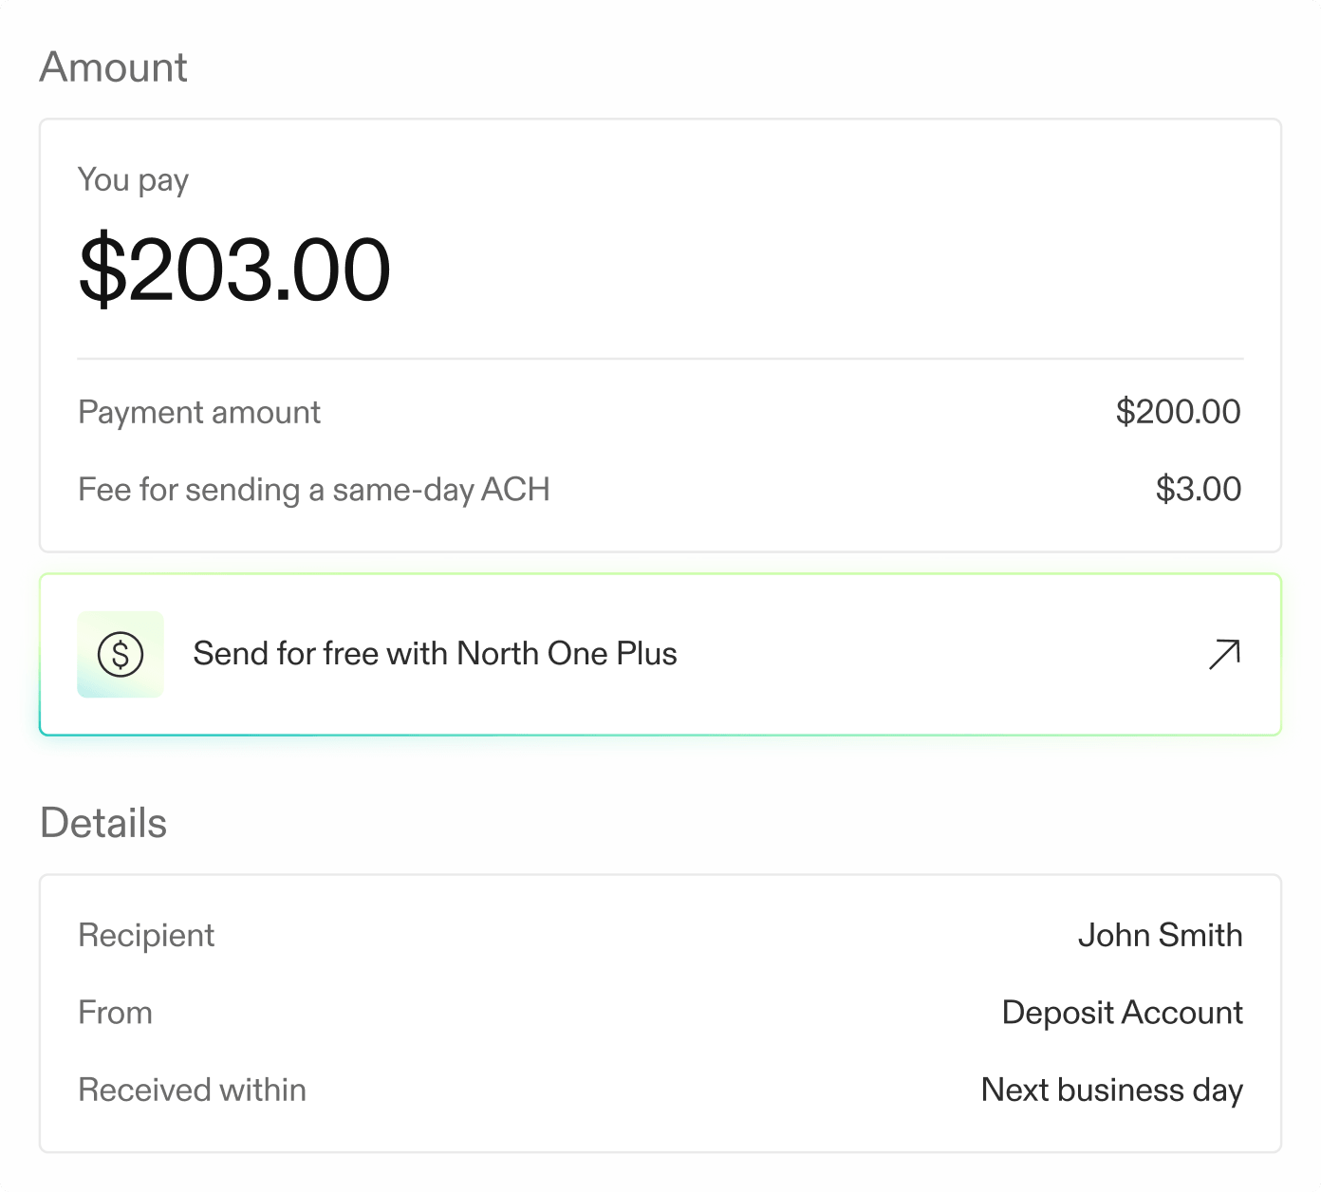Select the $203.00 total amount
The height and width of the screenshot is (1193, 1321).
(x=234, y=270)
